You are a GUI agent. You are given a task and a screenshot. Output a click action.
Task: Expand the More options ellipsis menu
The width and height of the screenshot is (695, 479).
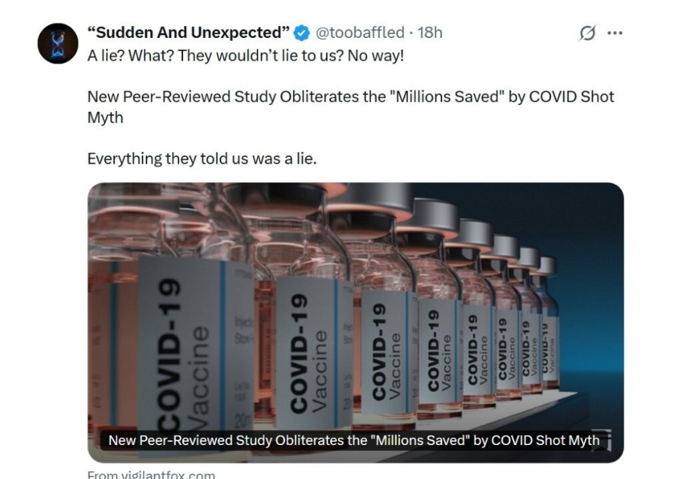[615, 33]
